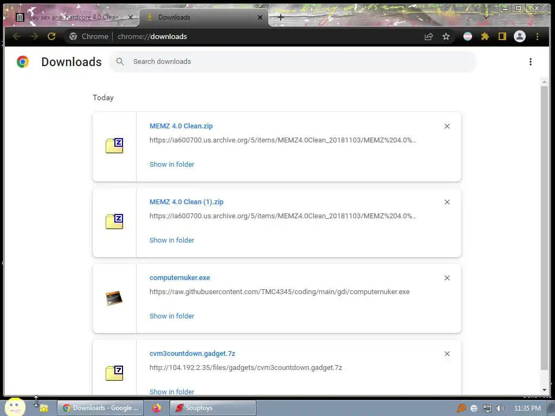Screen dimensions: 555x416
Task: Open a new tab with plus button
Action: (x=281, y=17)
